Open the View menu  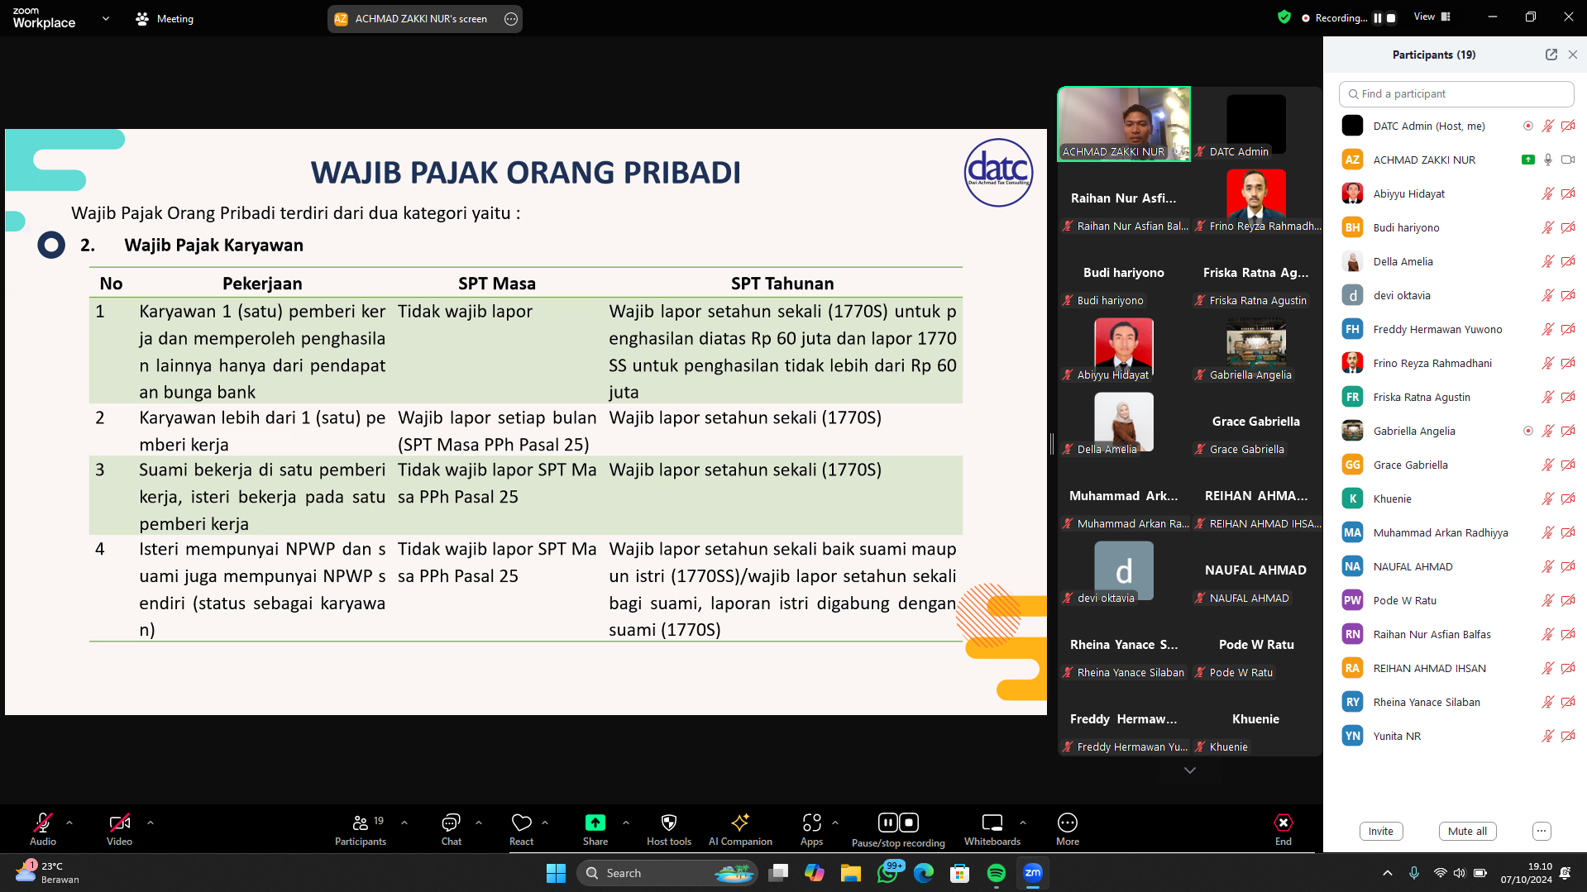(1432, 17)
